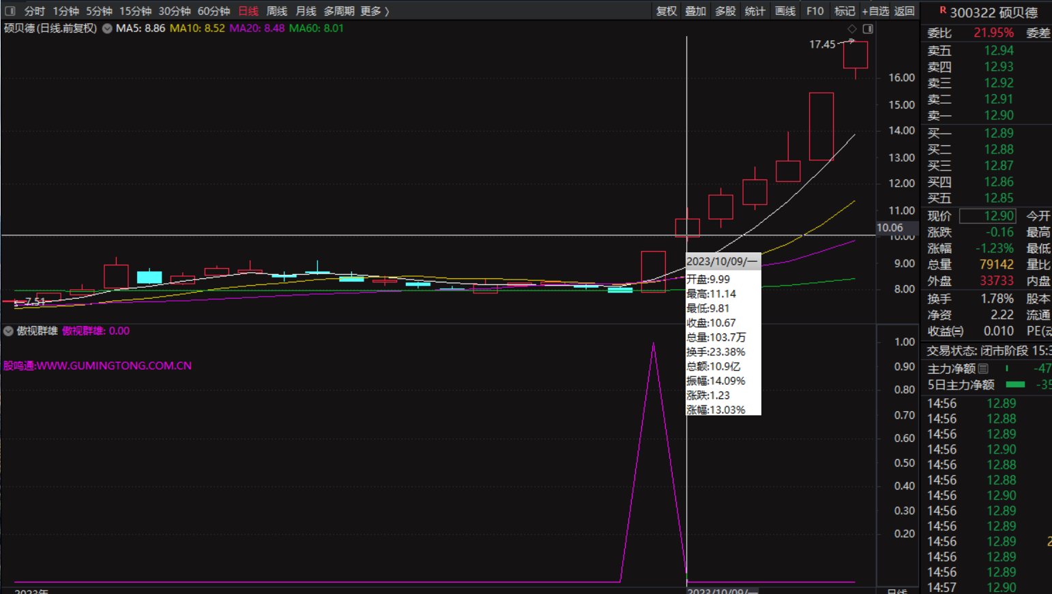
Task: Toggle the left sidebar panel icon
Action: point(10,11)
